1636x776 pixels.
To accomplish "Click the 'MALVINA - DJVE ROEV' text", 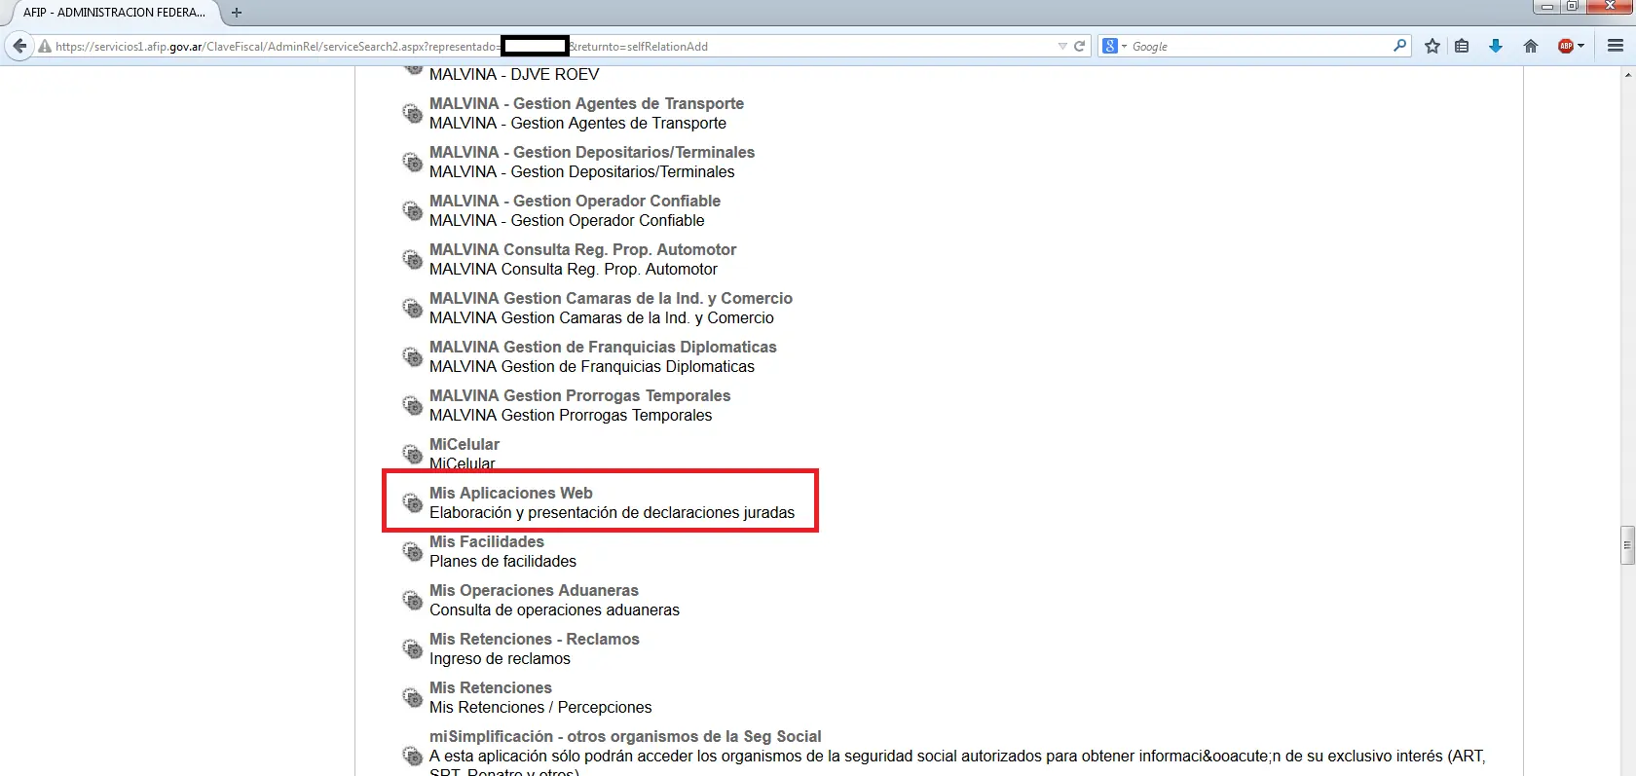I will [x=514, y=74].
